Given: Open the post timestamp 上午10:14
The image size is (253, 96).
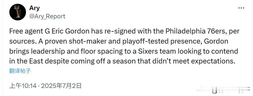Looking at the screenshot, I should coord(23,86).
